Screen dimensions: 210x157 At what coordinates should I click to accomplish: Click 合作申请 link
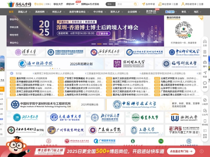click(150, 4)
